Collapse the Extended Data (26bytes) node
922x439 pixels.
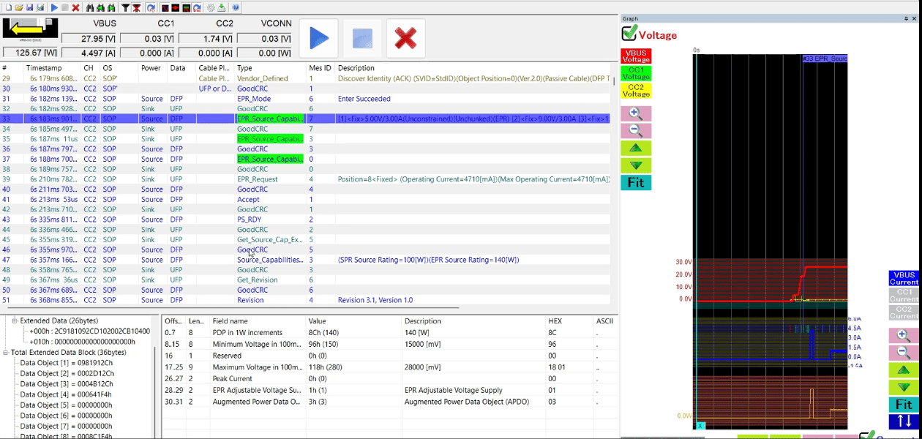[15, 320]
